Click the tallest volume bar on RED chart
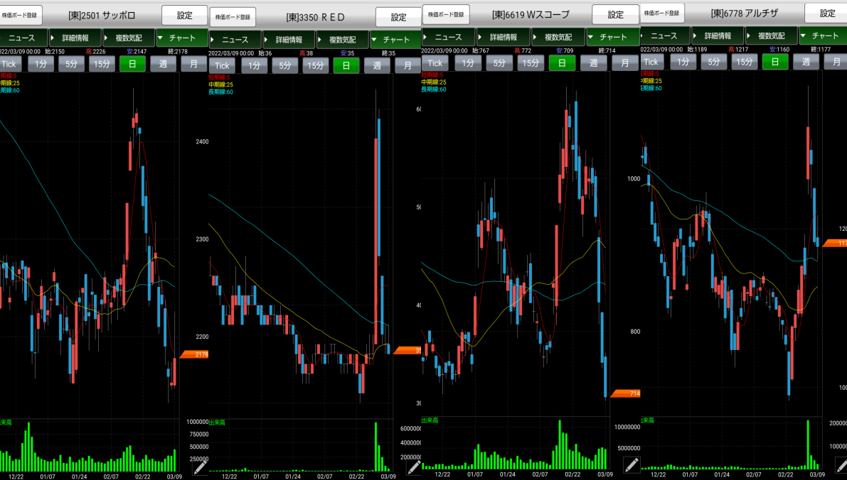847x480 pixels. pos(375,446)
